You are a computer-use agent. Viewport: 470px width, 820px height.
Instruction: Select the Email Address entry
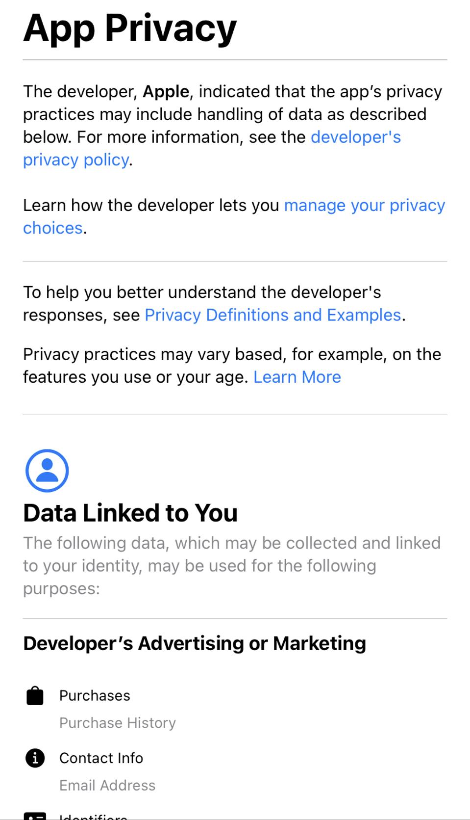pos(106,785)
